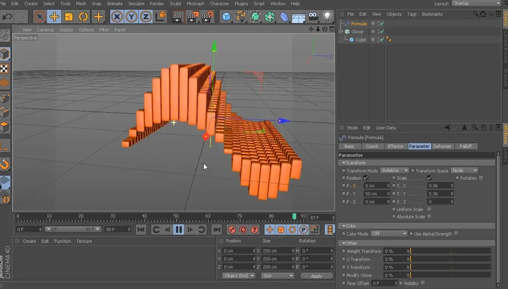Activate the Move tool
The width and height of the screenshot is (508, 289).
(54, 16)
